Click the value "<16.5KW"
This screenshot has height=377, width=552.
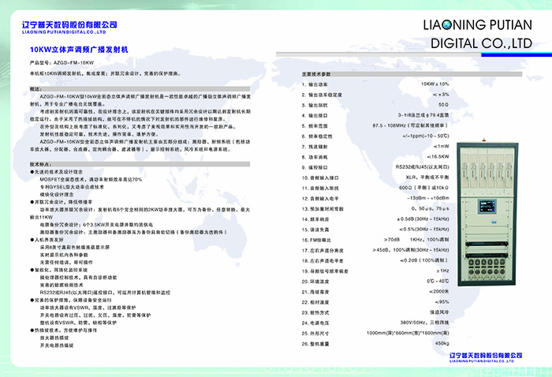click(438, 157)
